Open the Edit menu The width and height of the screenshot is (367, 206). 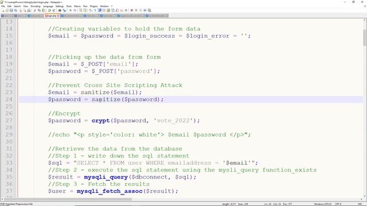(9, 6)
